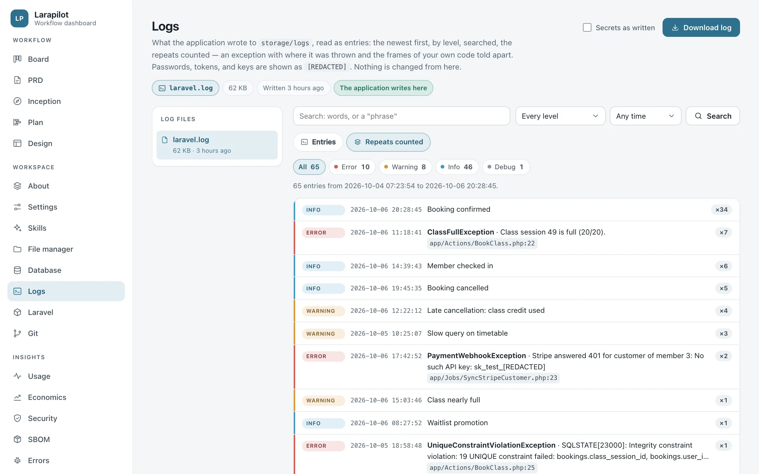
Task: Filter by Info 46 level
Action: [x=457, y=167]
